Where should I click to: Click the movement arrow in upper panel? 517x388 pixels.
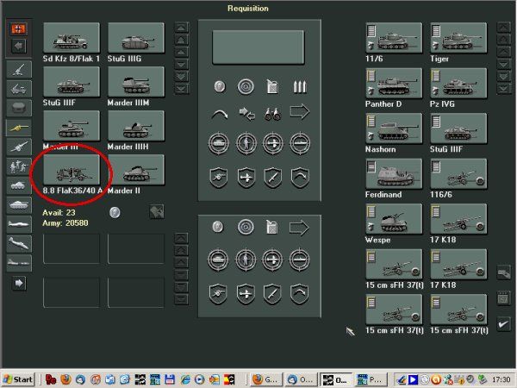point(299,112)
